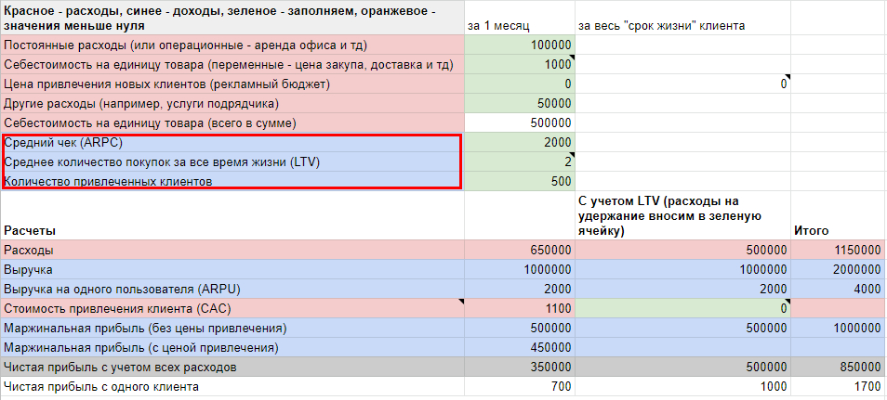The width and height of the screenshot is (887, 400).
Task: Click the value 350000 in Чистая прибыль row
Action: click(x=520, y=367)
